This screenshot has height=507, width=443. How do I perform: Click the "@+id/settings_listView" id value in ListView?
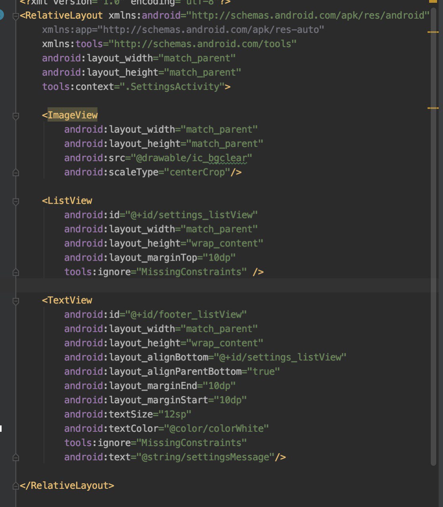[191, 215]
